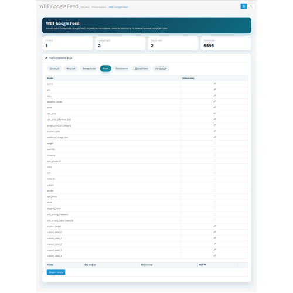Screen dimensions: 293x293
Task: Enable the age_group checkbox
Action: 214,196
